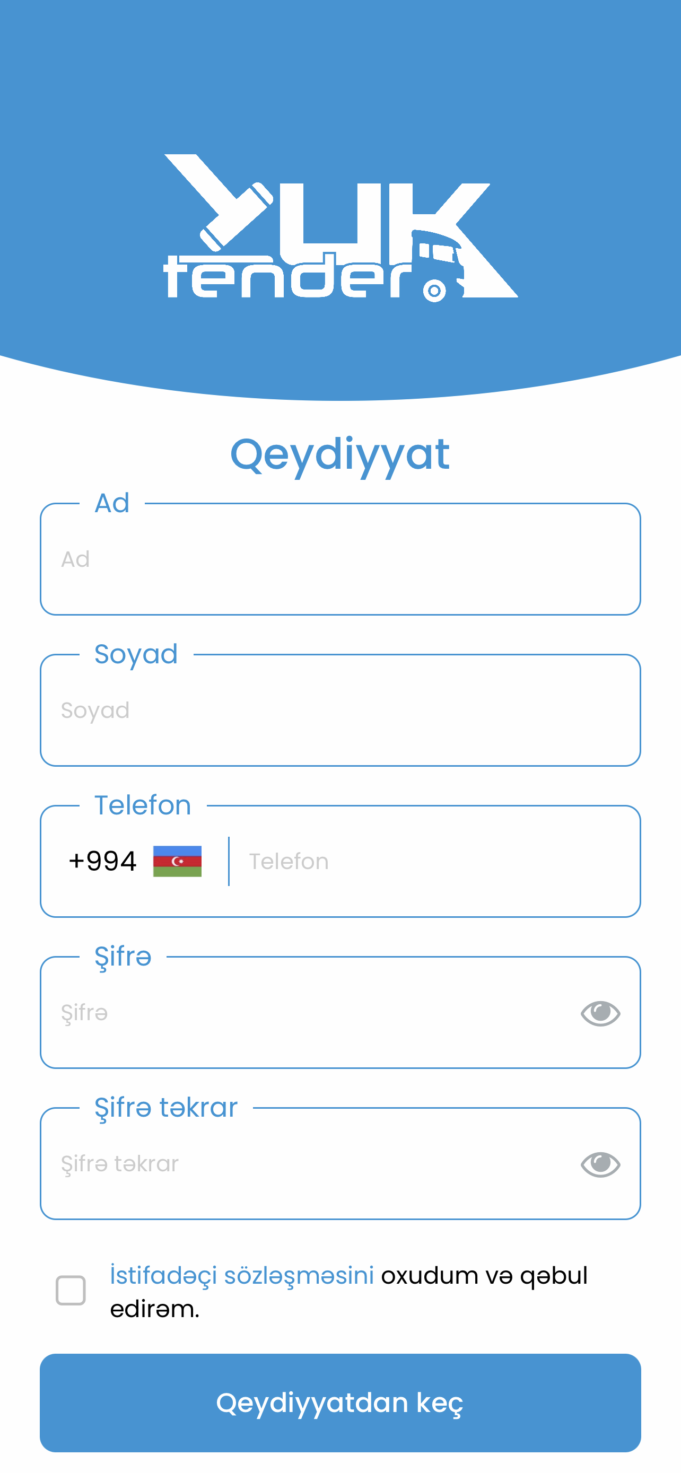Focus the Ad name input field
The width and height of the screenshot is (681, 1473).
click(x=340, y=559)
